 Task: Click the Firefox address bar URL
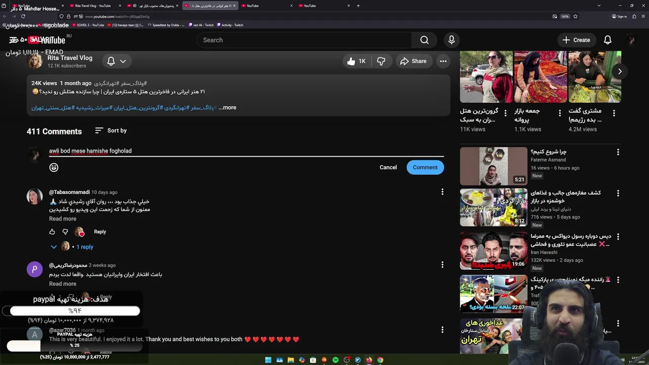(x=117, y=17)
